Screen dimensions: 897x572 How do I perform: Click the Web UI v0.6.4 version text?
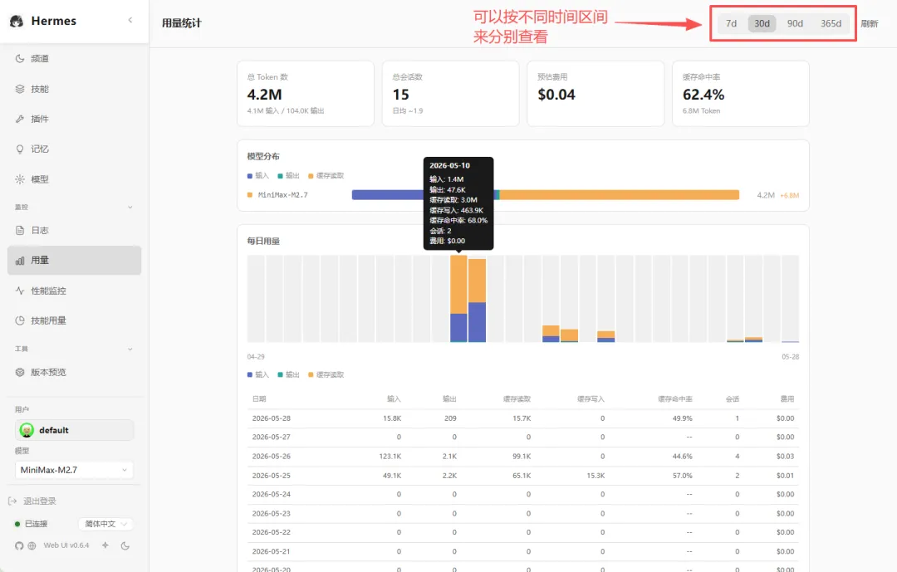click(x=66, y=545)
